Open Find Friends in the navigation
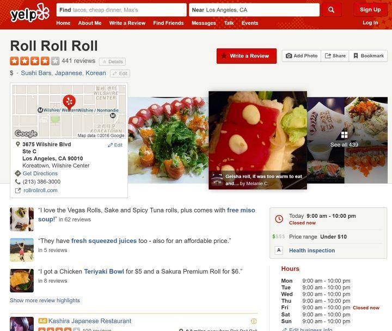The image size is (392, 331). point(168,23)
